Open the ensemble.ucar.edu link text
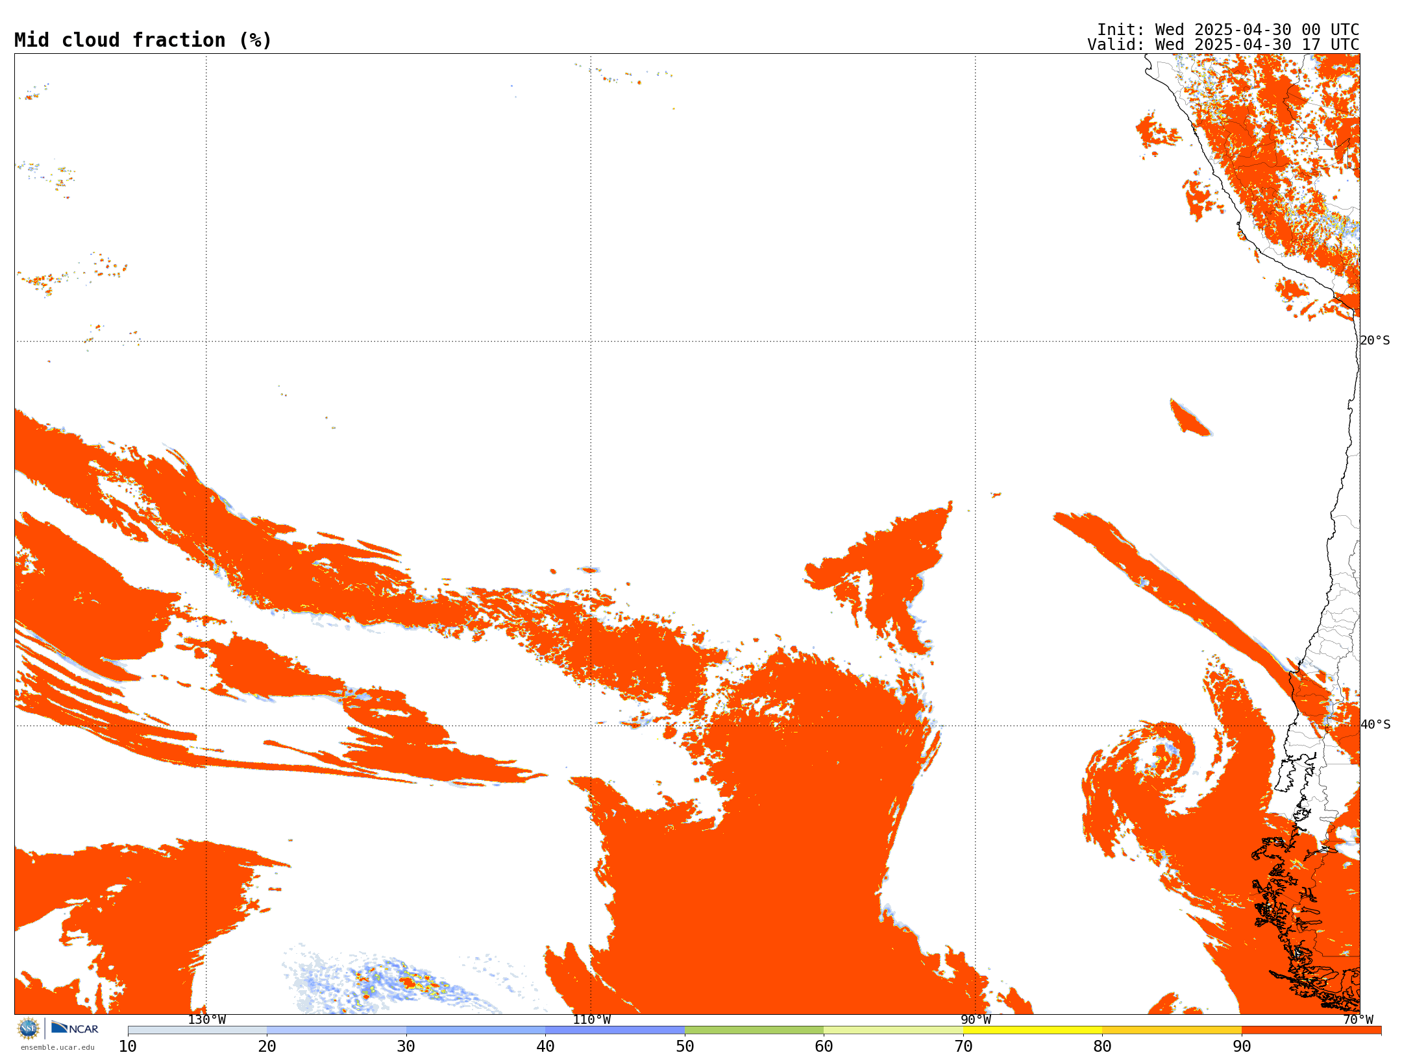The width and height of the screenshot is (1402, 1055). pyautogui.click(x=58, y=1047)
